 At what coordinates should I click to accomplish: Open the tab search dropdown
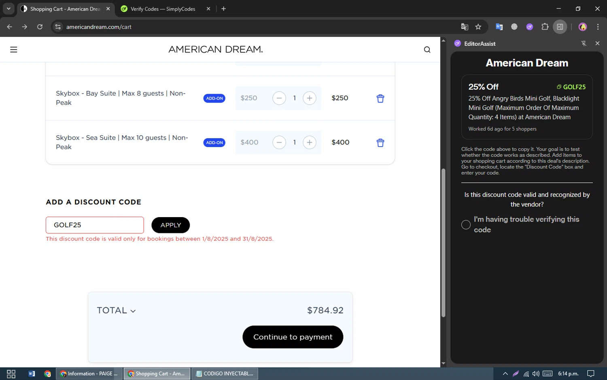click(8, 9)
